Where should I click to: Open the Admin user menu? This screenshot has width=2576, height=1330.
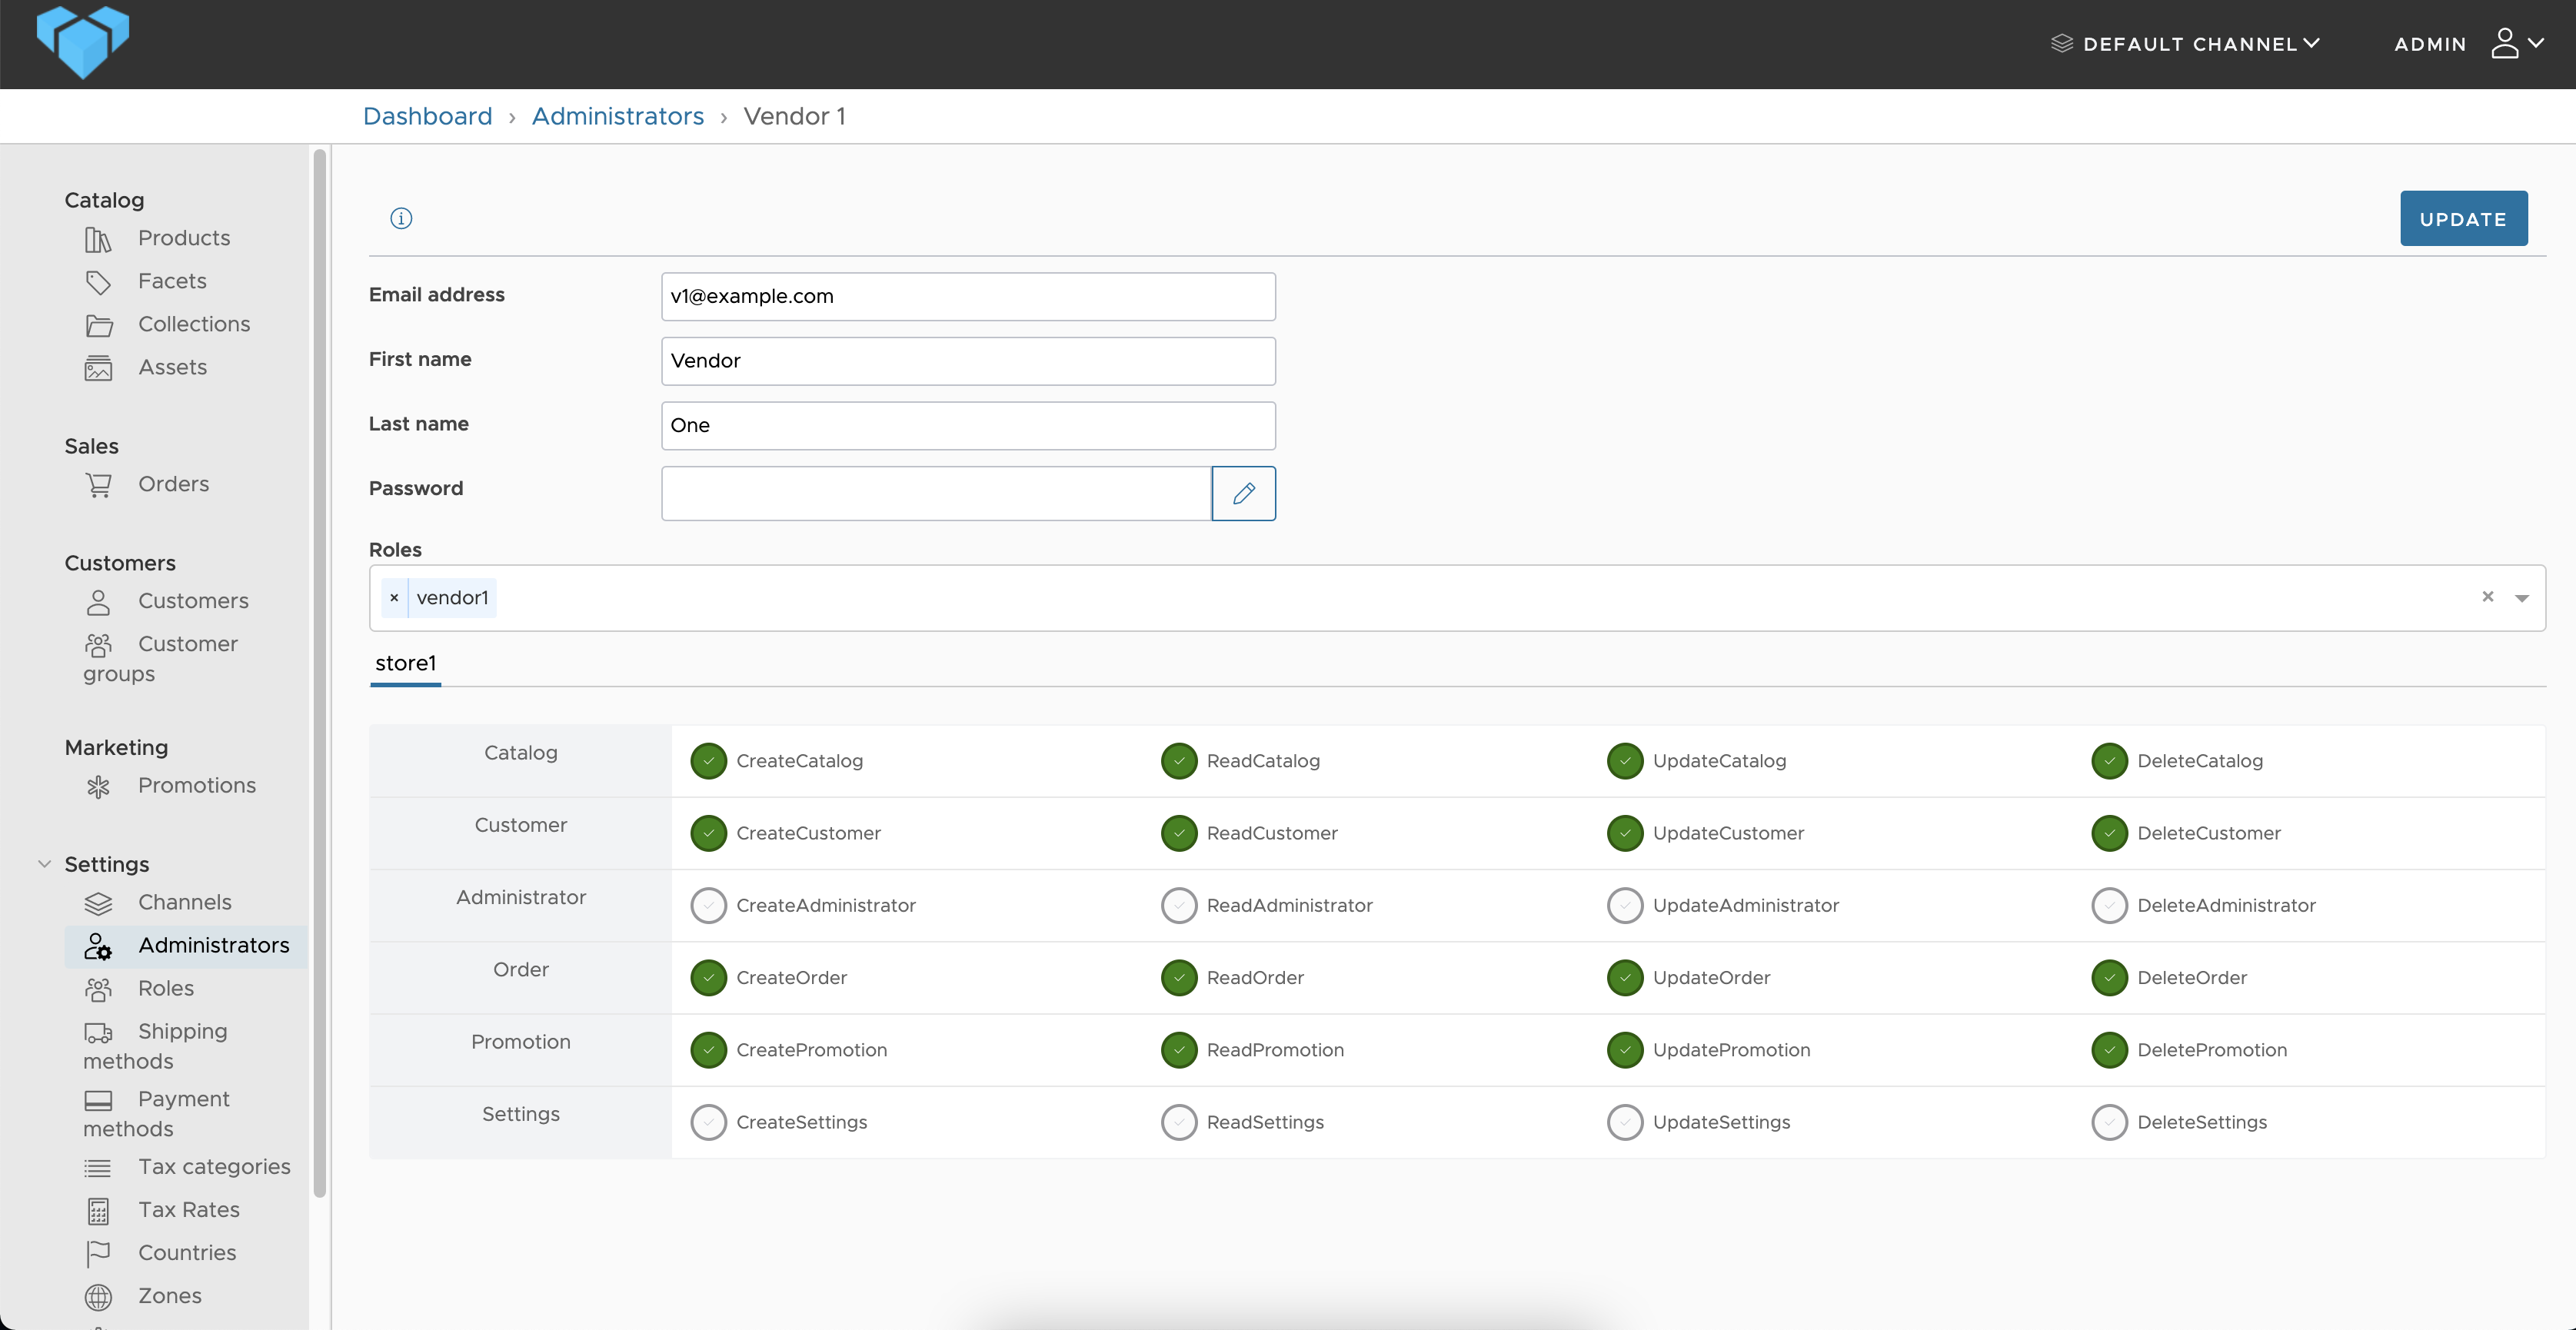click(2468, 43)
